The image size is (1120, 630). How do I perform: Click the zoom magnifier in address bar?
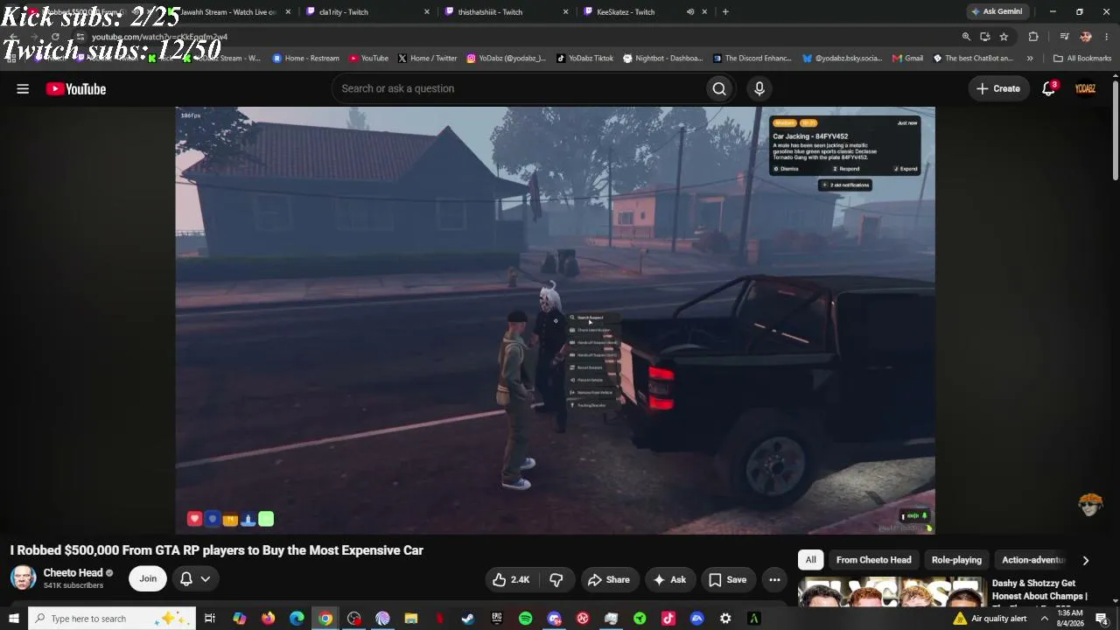(x=966, y=37)
